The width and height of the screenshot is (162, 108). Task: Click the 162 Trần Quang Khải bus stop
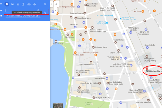pyautogui.click(x=112, y=15)
